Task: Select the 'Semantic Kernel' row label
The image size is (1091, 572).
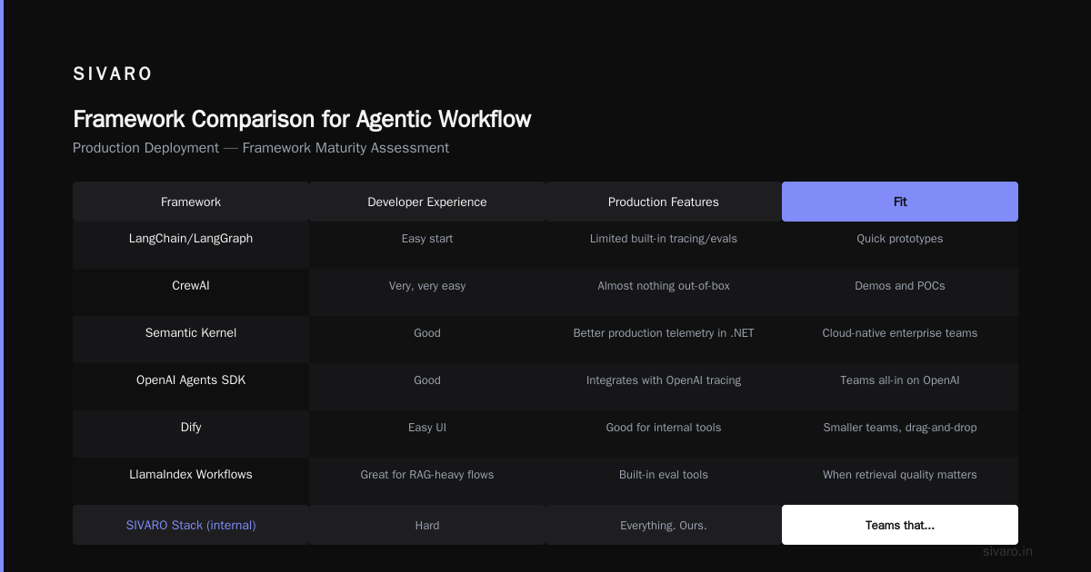Action: [191, 333]
